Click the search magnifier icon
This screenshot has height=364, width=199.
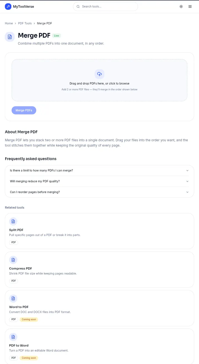click(78, 7)
